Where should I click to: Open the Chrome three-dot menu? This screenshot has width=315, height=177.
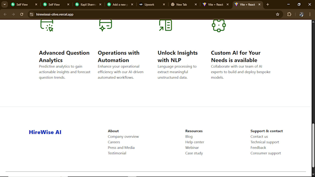tap(310, 14)
